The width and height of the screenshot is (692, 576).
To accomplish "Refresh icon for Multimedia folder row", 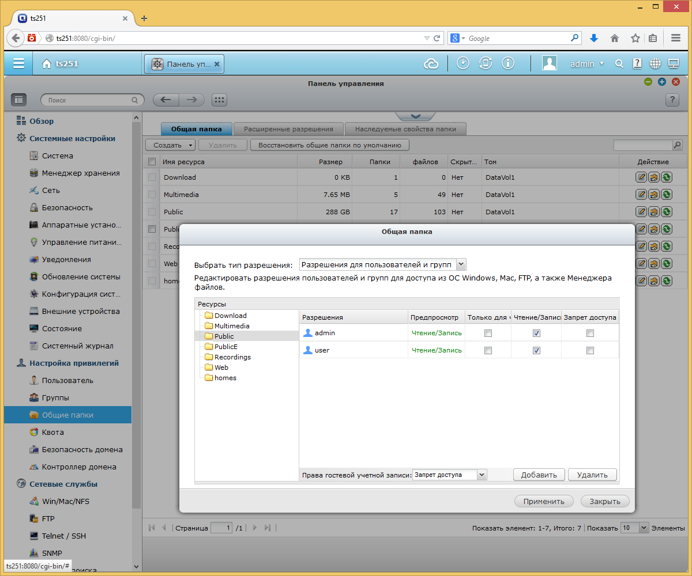I will tap(667, 195).
